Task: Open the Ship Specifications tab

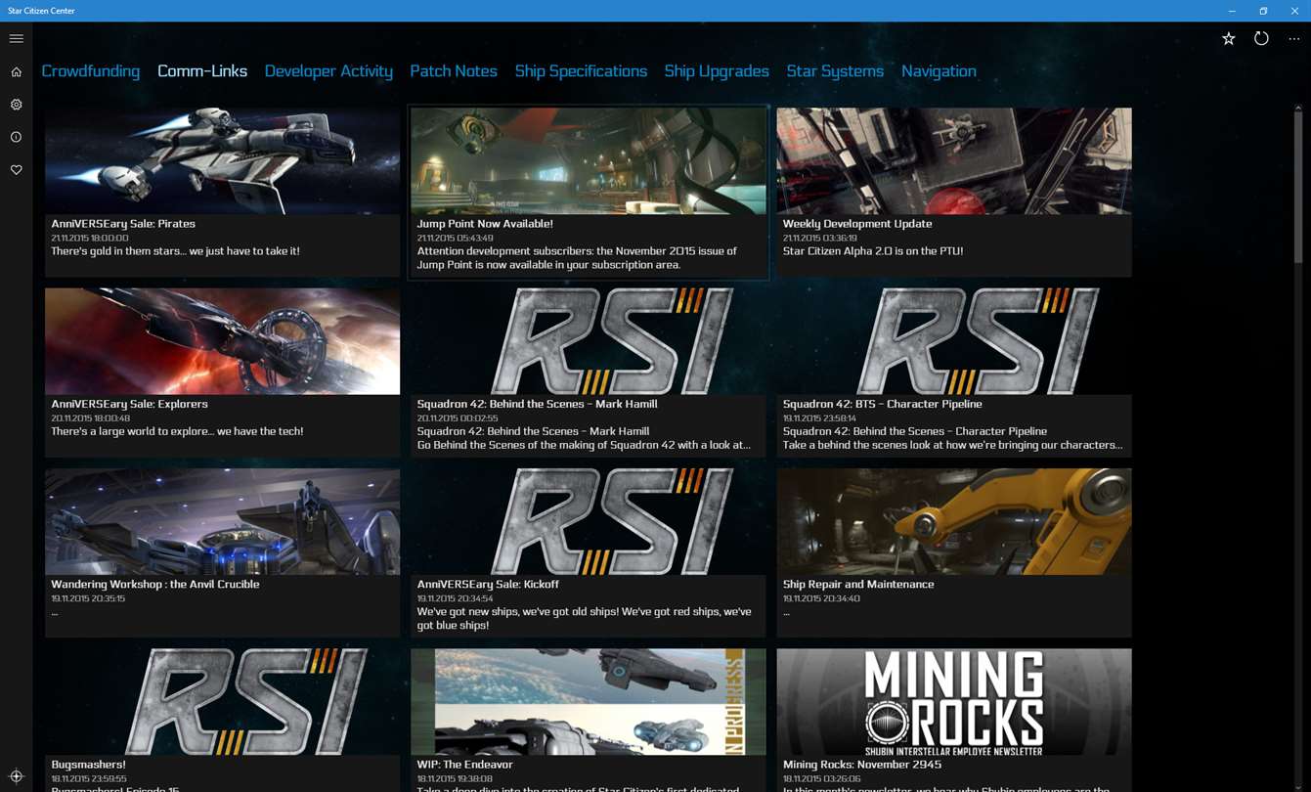Action: tap(581, 71)
